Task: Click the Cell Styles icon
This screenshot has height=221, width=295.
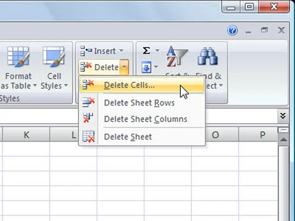Action: pos(54,56)
